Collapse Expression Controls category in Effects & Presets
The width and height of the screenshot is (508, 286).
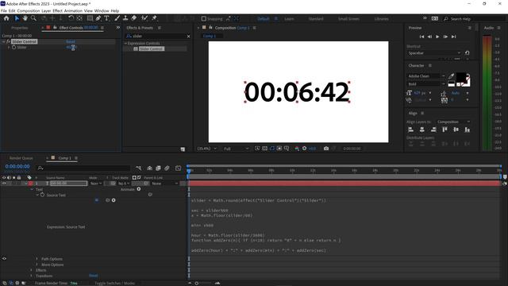point(125,43)
